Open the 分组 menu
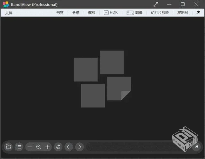Viewport: 205px width, 159px height. point(76,13)
